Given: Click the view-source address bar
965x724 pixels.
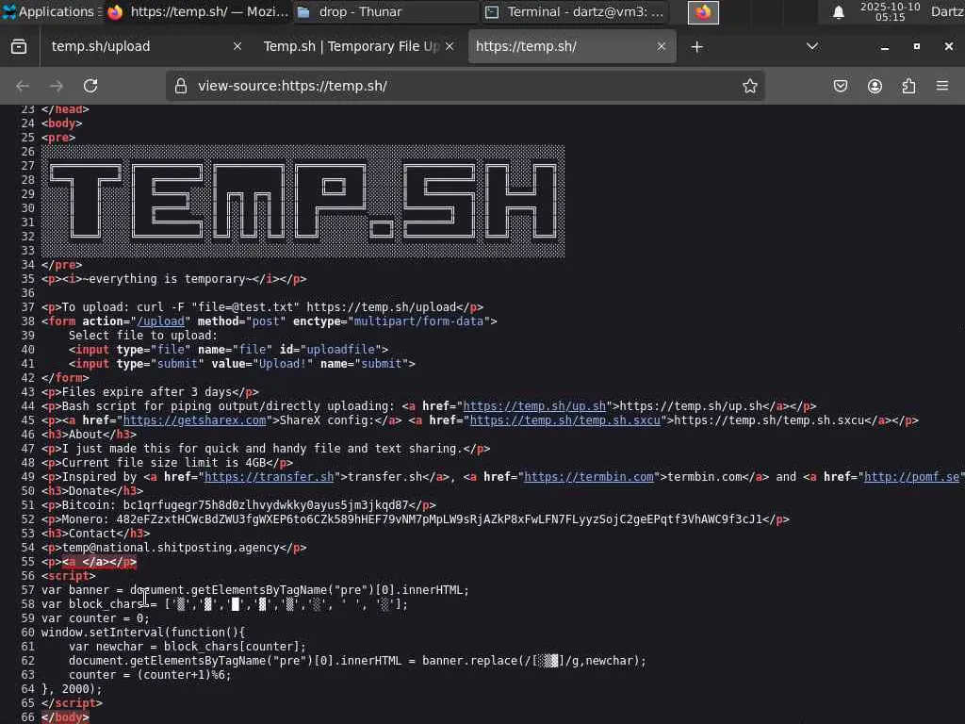Looking at the screenshot, I should (466, 86).
